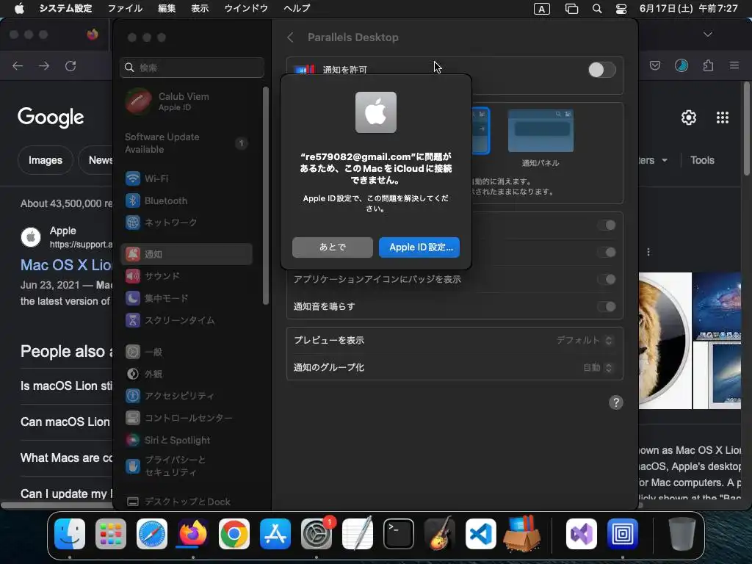Launch Terminal from the Dock
The image size is (752, 564).
point(399,534)
